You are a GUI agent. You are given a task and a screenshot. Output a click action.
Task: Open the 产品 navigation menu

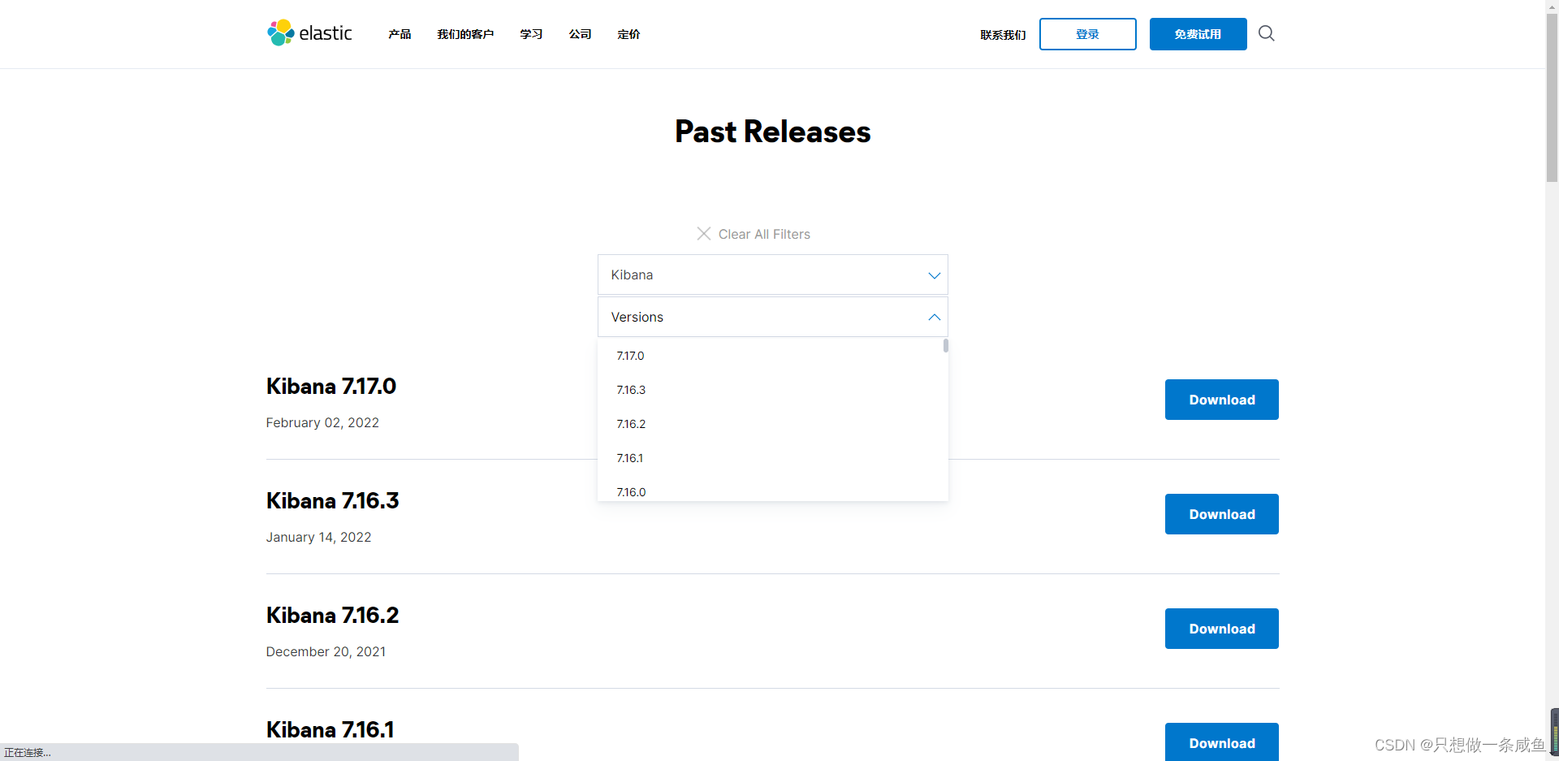click(x=399, y=34)
